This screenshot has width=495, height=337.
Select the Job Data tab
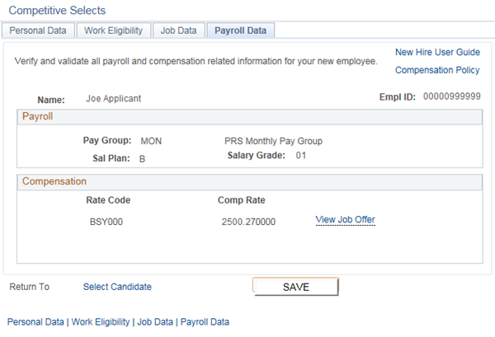point(178,30)
